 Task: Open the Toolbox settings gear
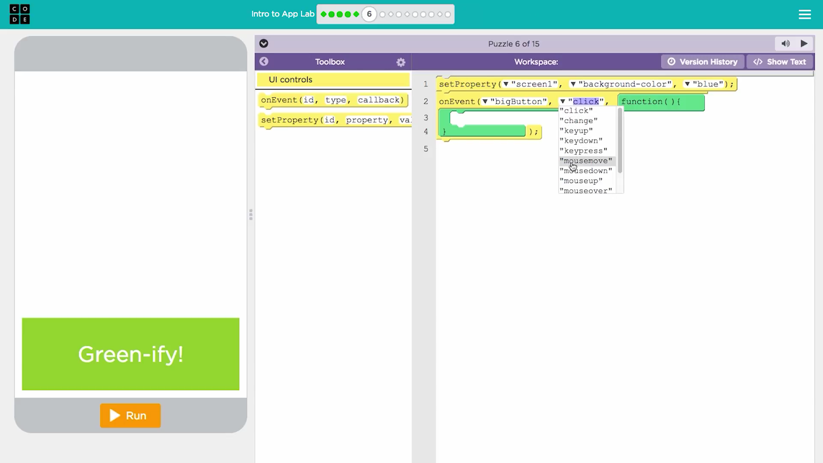pos(401,62)
